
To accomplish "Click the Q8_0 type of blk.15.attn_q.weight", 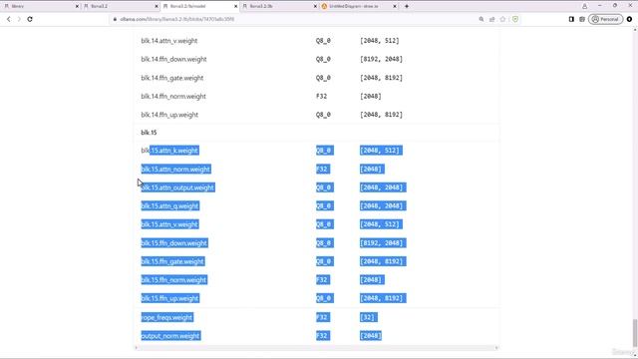I will (324, 206).
